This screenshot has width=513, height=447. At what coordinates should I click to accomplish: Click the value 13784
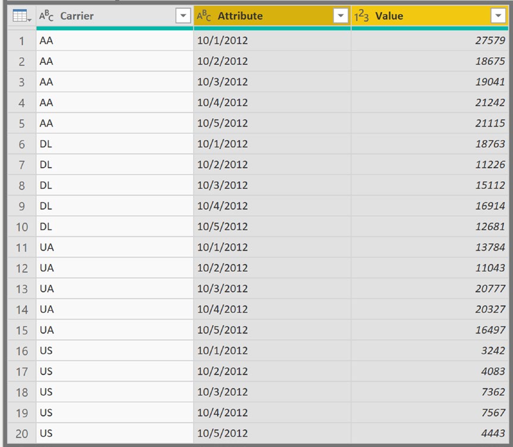tap(430, 247)
